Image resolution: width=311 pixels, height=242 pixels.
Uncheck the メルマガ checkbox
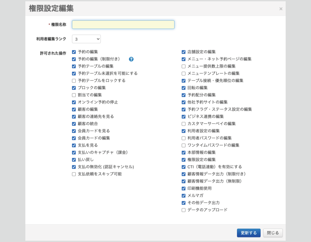[x=184, y=196]
